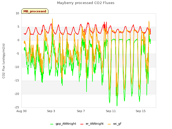The width and height of the screenshot is (172, 129).
Task: Click the -20 y-axis tick label
Action: [x=17, y=94]
